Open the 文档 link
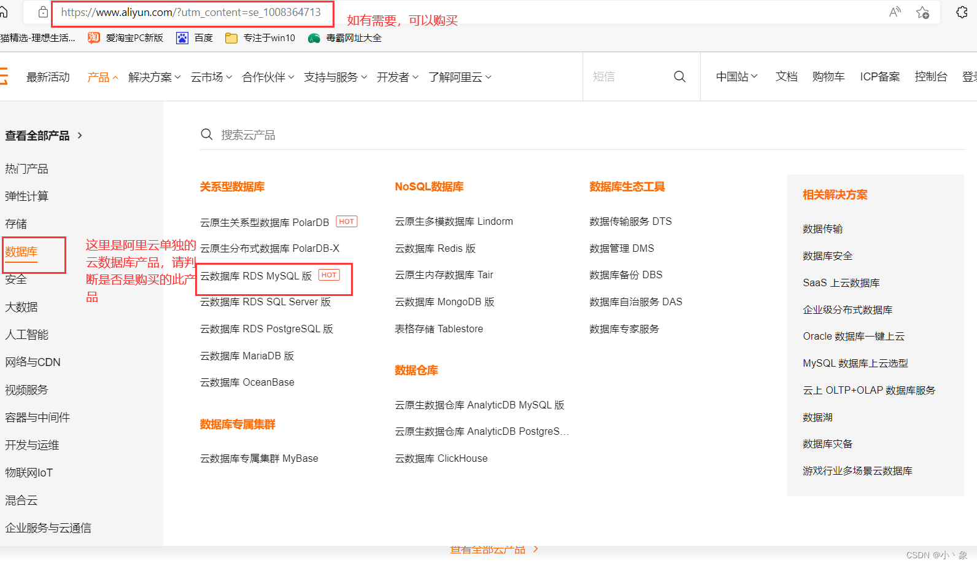 click(x=786, y=77)
